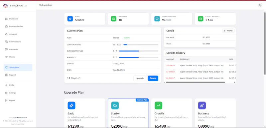Click the Upgrade button
266x128 pixels.
(x=140, y=78)
